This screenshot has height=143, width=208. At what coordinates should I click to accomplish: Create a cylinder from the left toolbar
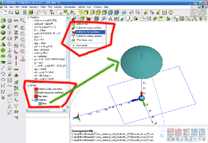[x=3, y=38]
